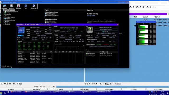Image resolution: width=169 pixels, height=95 pixels.
Task: Click the LFM (Min) operating point row
Action: (35, 54)
